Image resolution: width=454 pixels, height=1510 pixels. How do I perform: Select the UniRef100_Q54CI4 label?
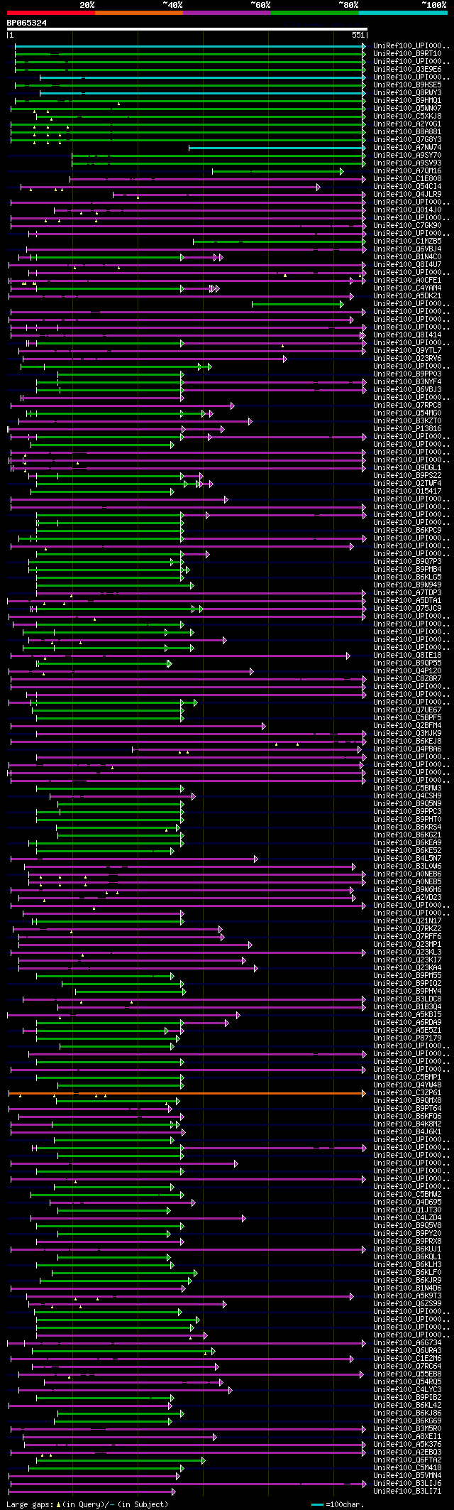pyautogui.click(x=407, y=186)
